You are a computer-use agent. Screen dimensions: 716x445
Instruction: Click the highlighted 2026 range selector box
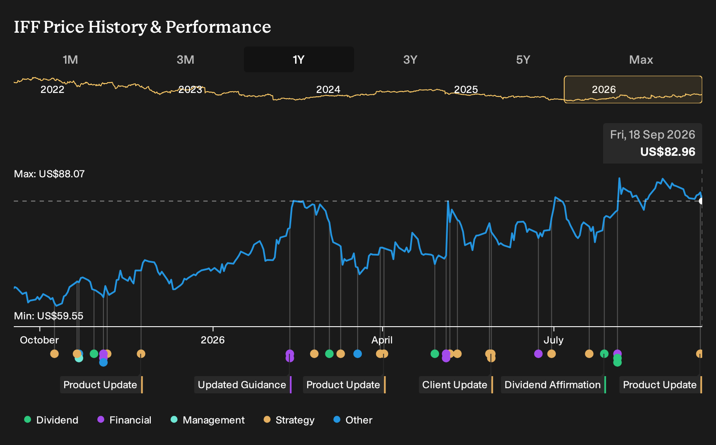coord(633,90)
